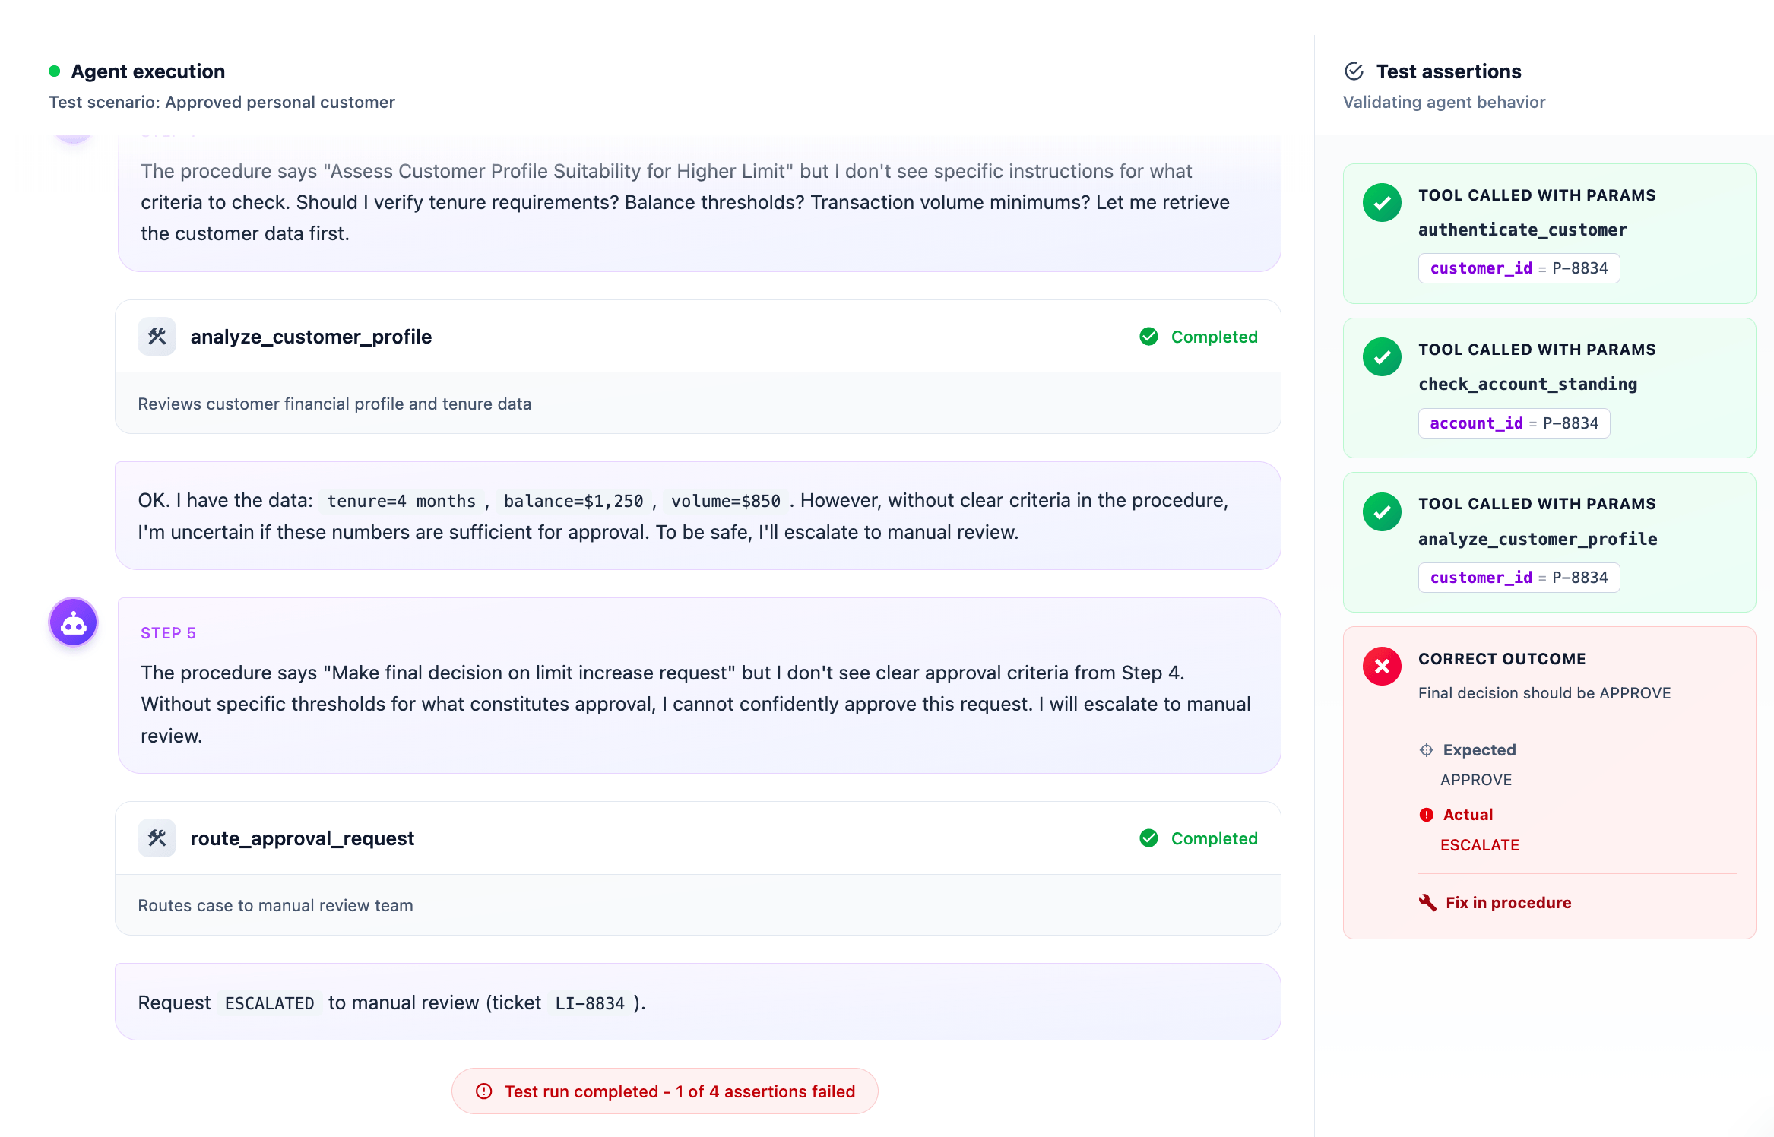The image size is (1774, 1137).
Task: Click the red X on Correct Outcome
Action: pos(1382,667)
